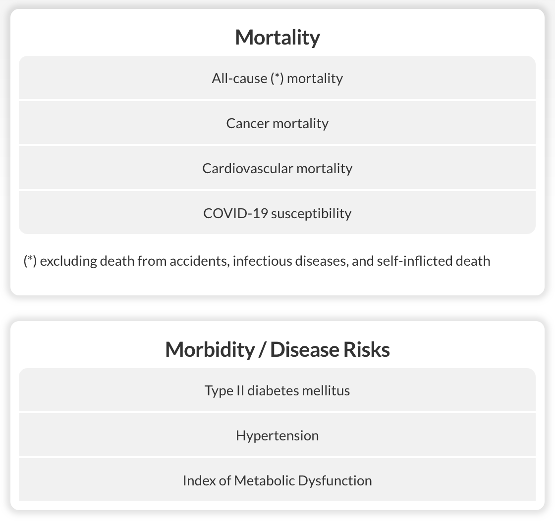Click the (*) marker starting the footnote
The width and height of the screenshot is (555, 523).
coord(30,261)
